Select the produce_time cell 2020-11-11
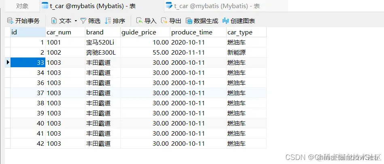 (198, 53)
